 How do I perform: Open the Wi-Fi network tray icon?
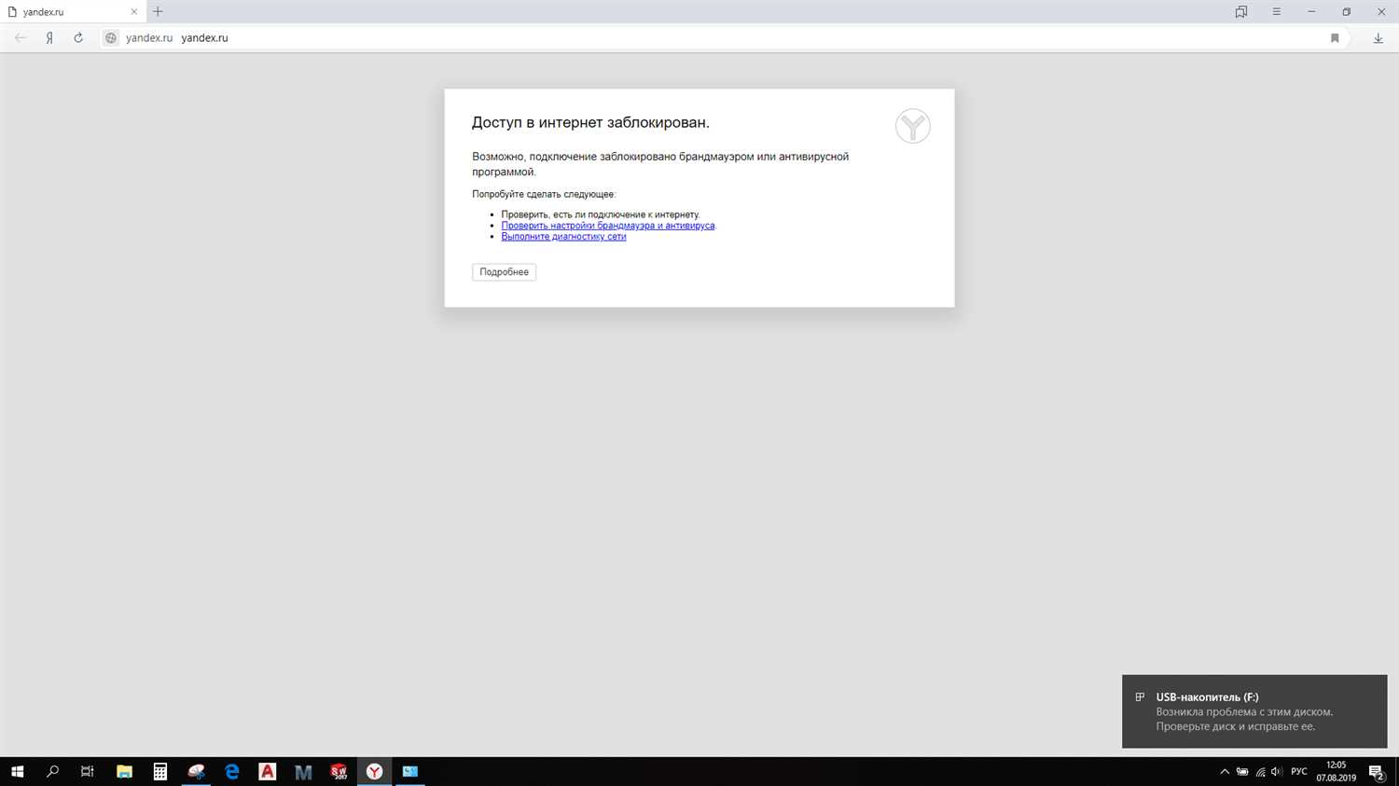pyautogui.click(x=1260, y=772)
